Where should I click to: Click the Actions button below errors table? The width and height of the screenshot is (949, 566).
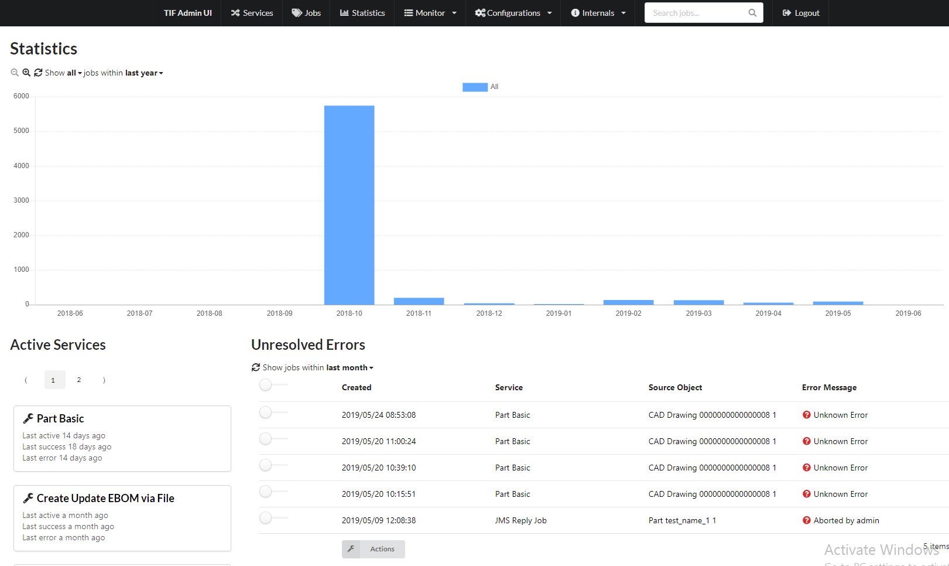coord(374,549)
